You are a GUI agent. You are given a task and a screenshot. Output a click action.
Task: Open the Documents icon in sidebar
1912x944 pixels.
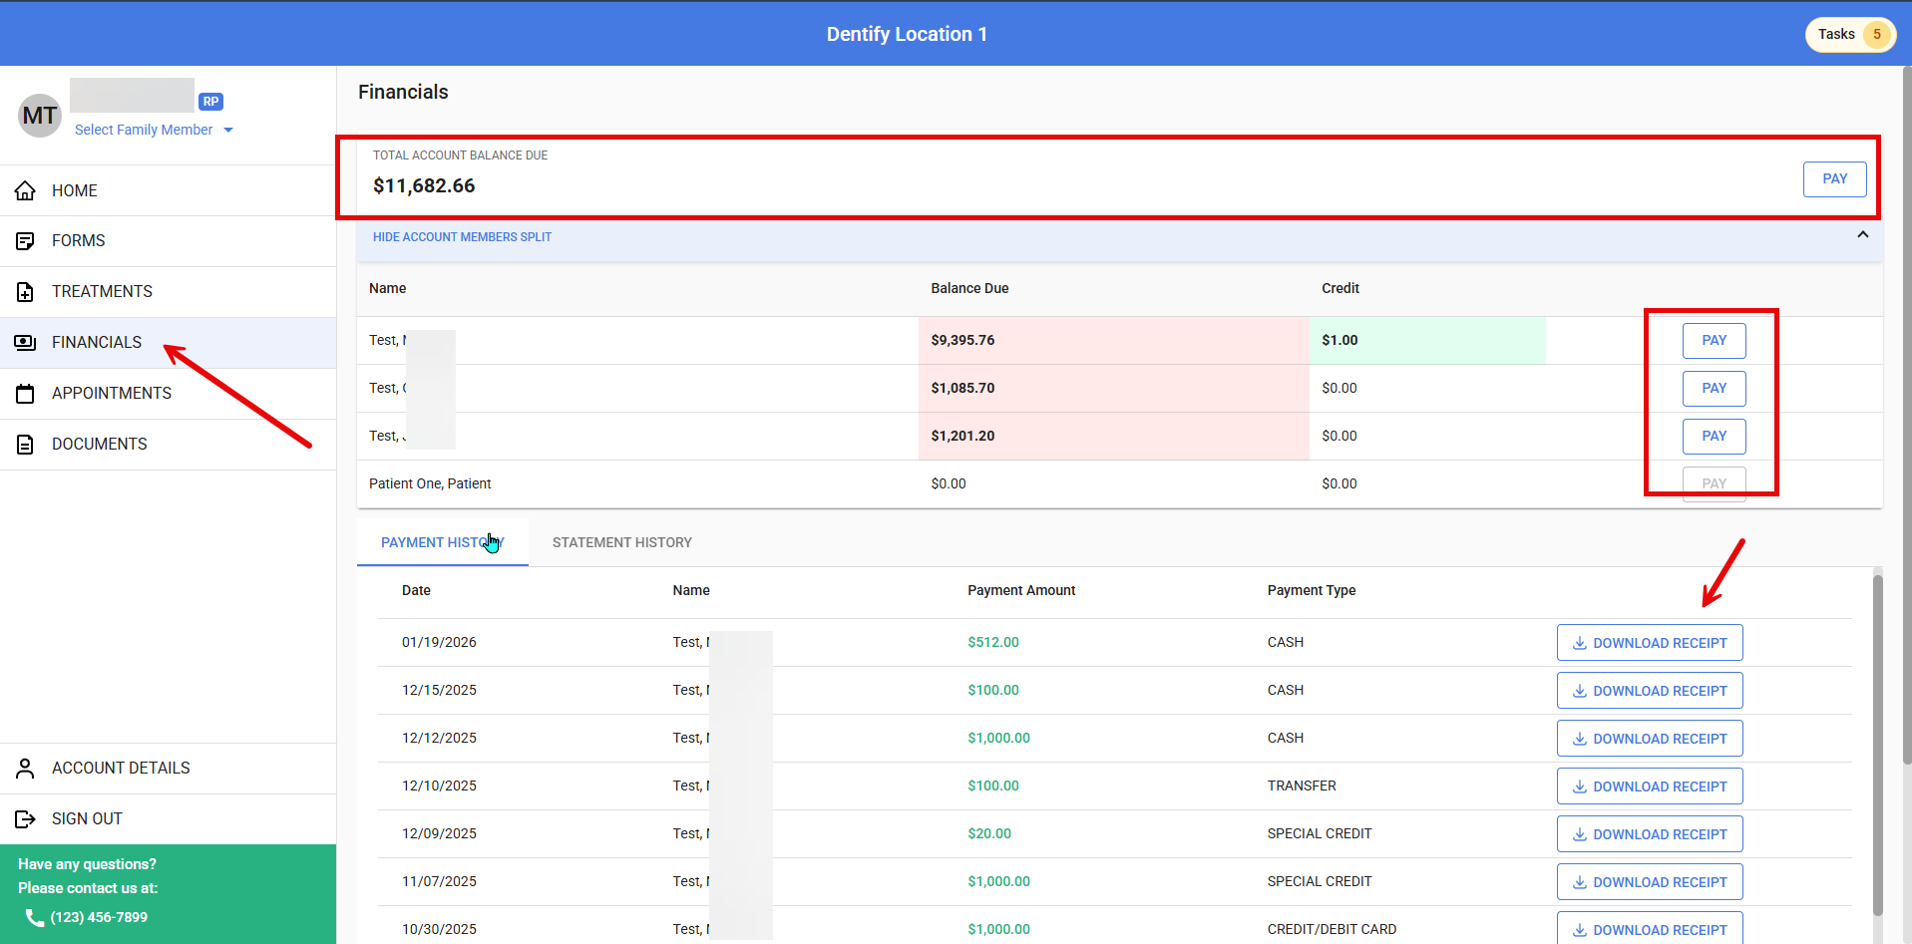pos(25,445)
